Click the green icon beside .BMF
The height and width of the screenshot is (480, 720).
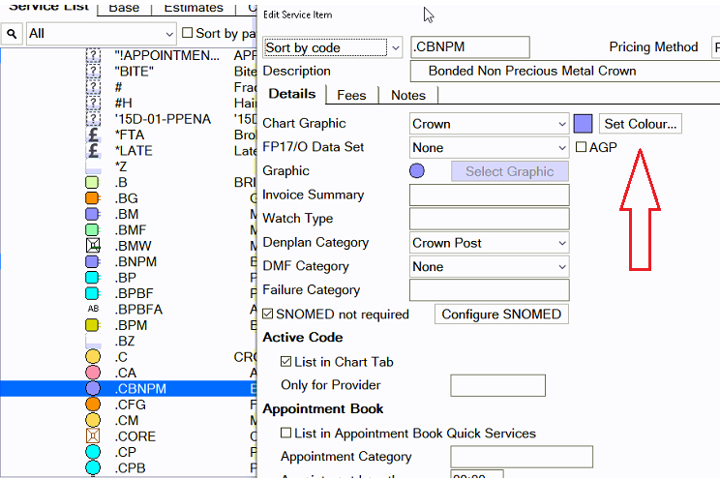click(92, 229)
